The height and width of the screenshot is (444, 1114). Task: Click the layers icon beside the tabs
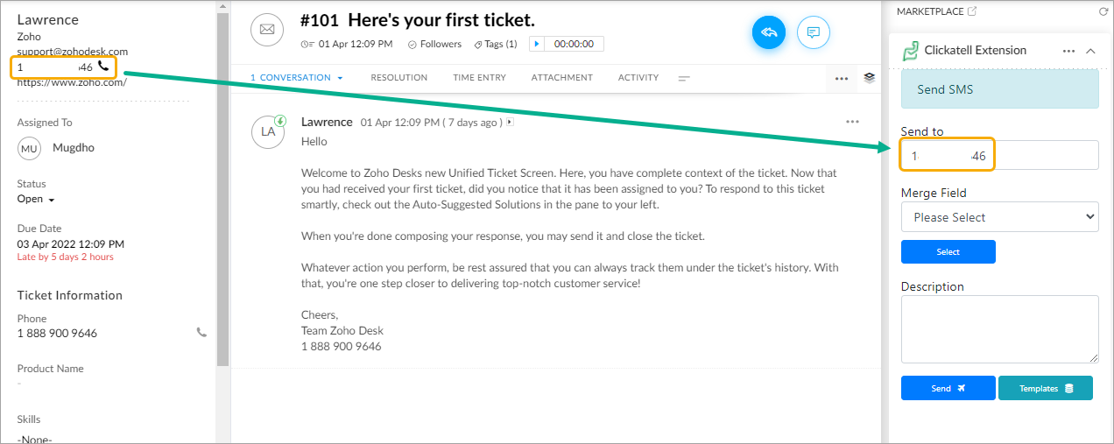coord(869,77)
